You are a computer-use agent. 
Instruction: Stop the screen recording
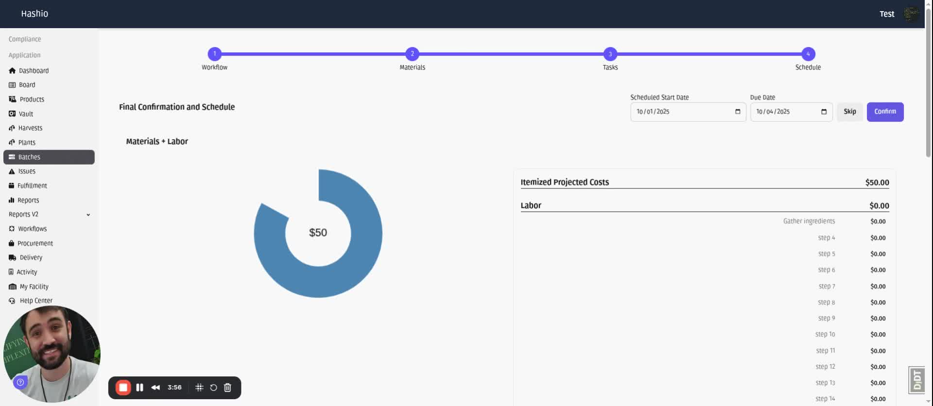pyautogui.click(x=123, y=388)
